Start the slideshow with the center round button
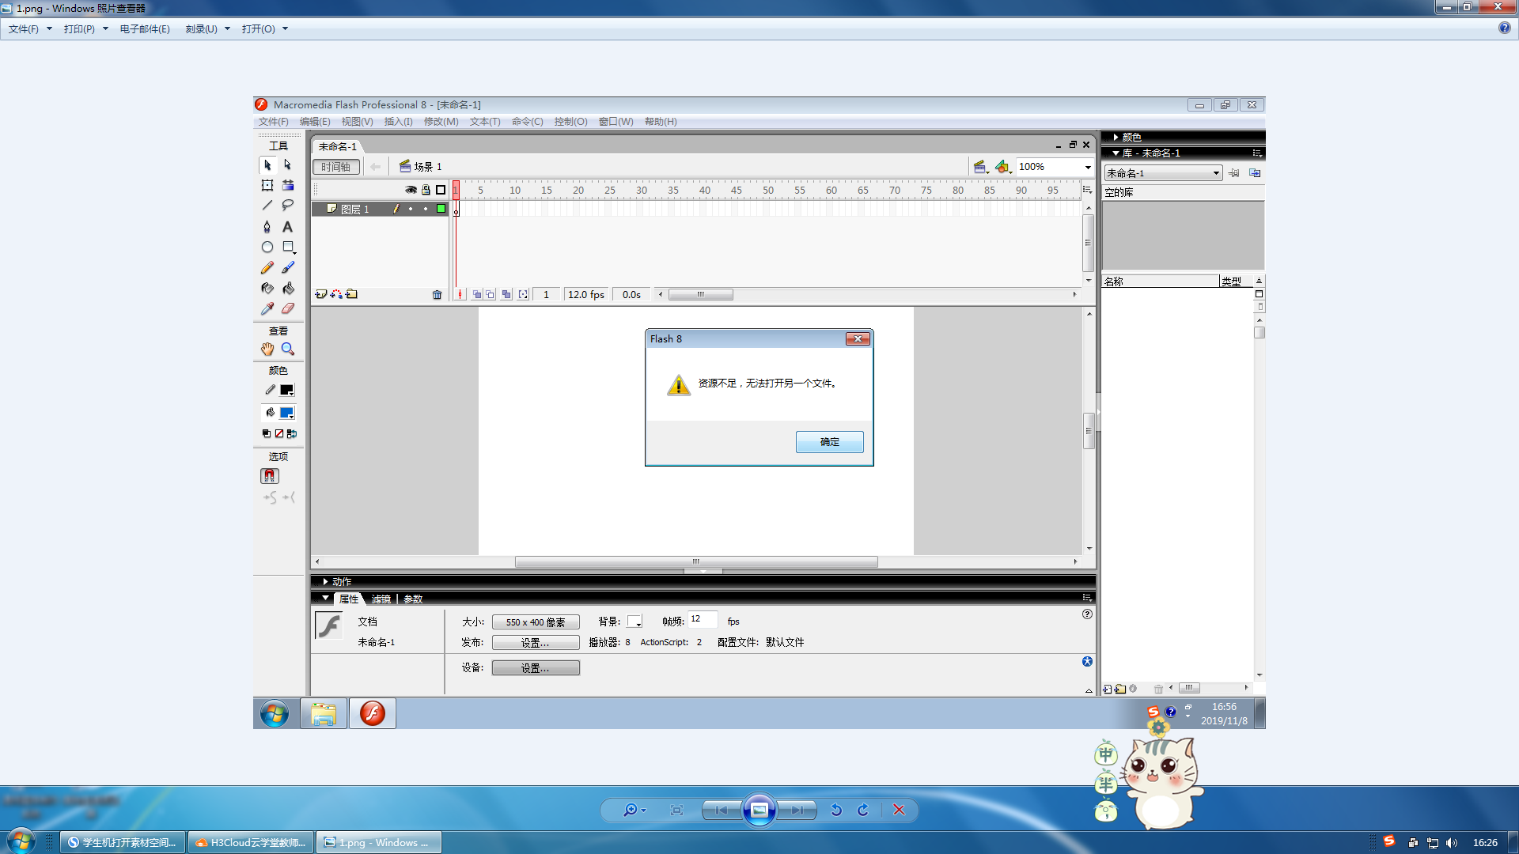 (759, 810)
